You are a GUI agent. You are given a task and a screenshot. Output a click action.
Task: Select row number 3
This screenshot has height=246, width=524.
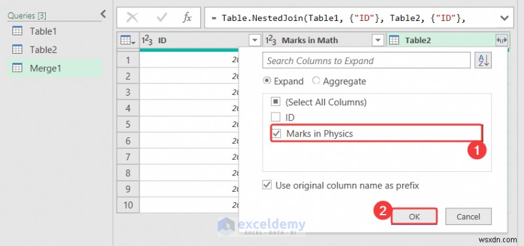click(128, 92)
